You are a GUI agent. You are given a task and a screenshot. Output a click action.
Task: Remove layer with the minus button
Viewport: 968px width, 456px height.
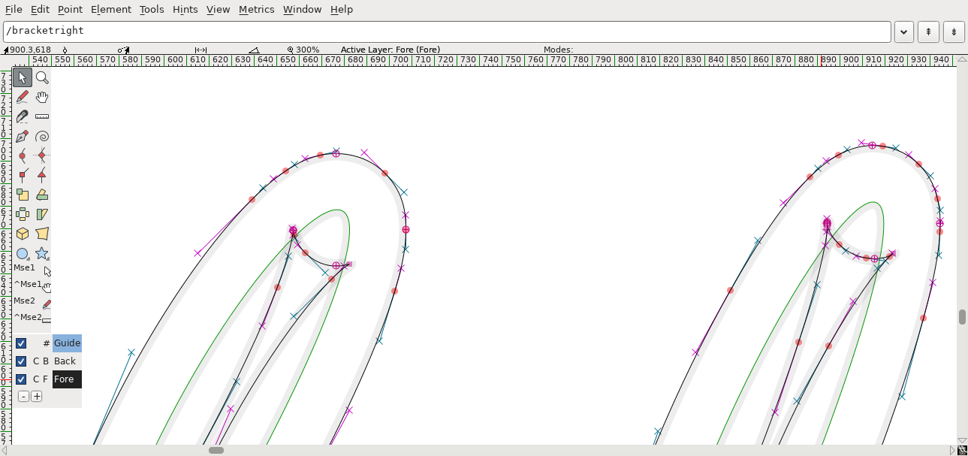coord(23,397)
